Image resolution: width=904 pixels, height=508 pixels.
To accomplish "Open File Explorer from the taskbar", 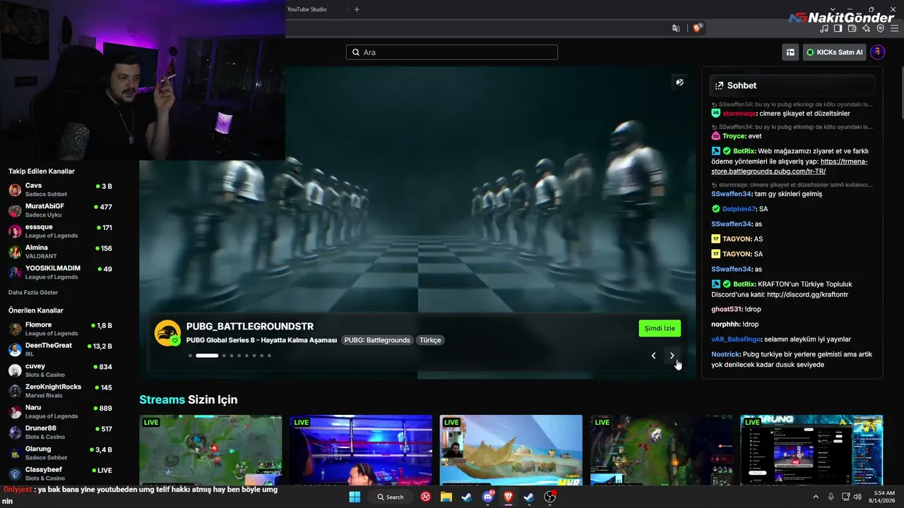I will point(446,497).
